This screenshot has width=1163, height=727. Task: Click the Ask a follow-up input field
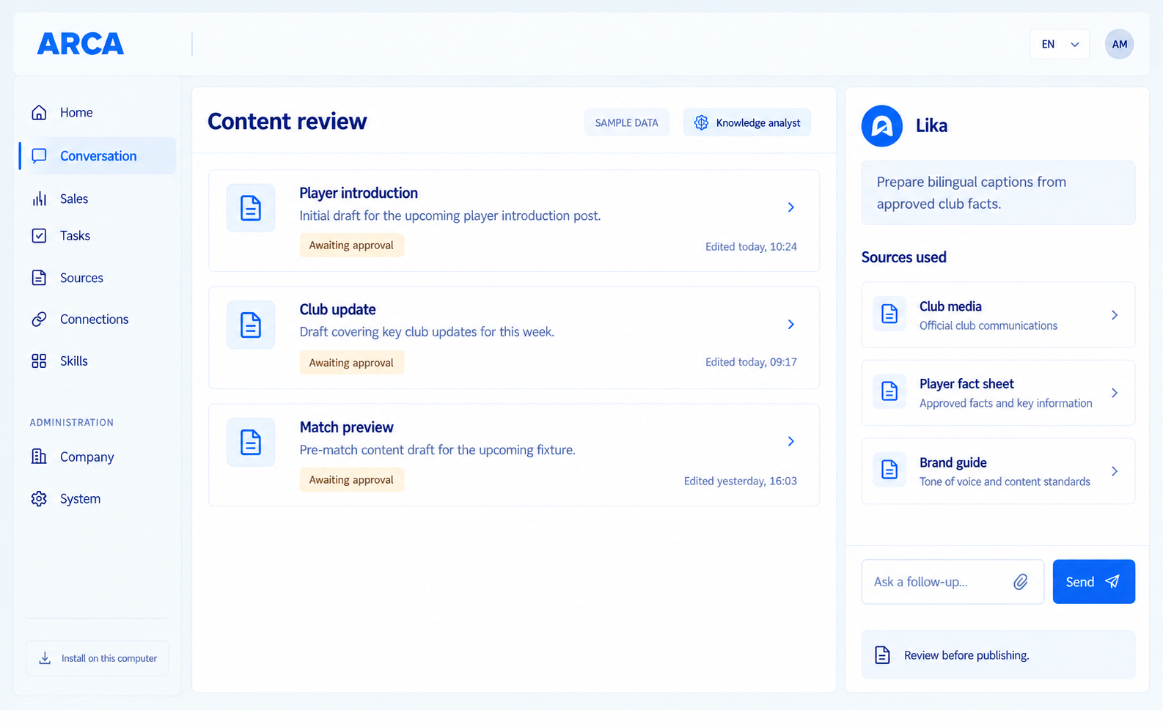point(953,582)
